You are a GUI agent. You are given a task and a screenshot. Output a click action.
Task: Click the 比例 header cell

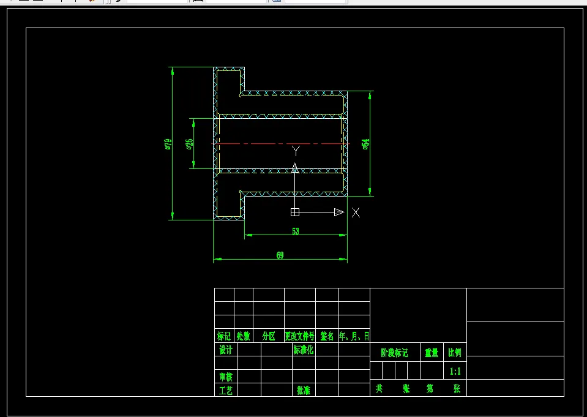[455, 353]
